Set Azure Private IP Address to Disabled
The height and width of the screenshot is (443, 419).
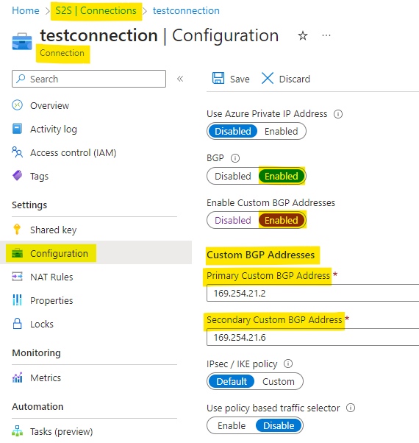point(233,131)
